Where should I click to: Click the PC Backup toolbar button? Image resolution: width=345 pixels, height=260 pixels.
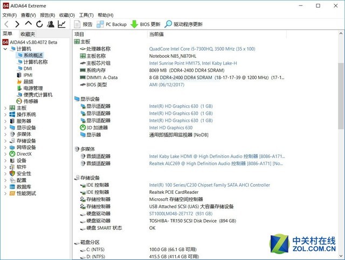(x=112, y=24)
